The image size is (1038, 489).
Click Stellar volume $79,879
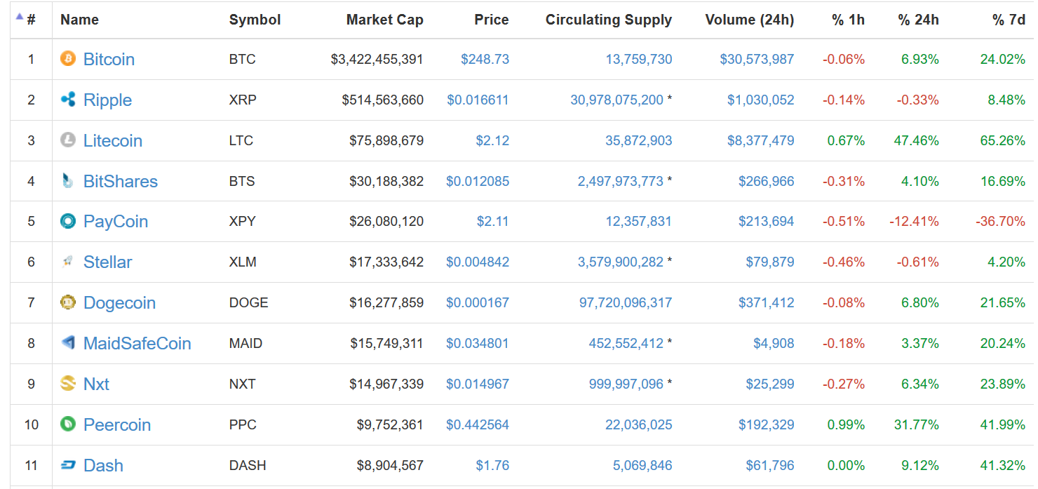tap(770, 262)
